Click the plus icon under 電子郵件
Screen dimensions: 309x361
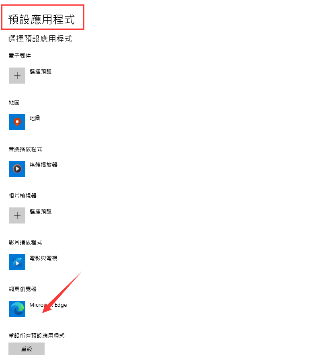17,76
